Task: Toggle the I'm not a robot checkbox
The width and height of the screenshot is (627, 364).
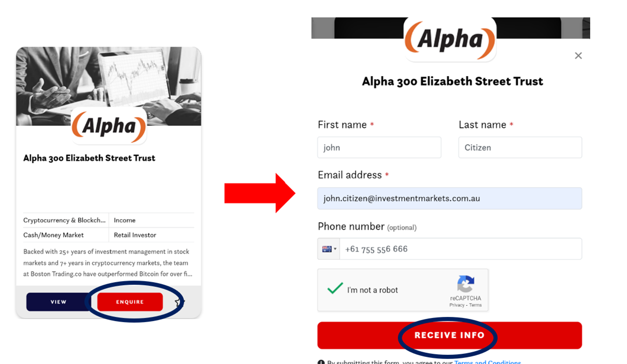Action: (335, 289)
